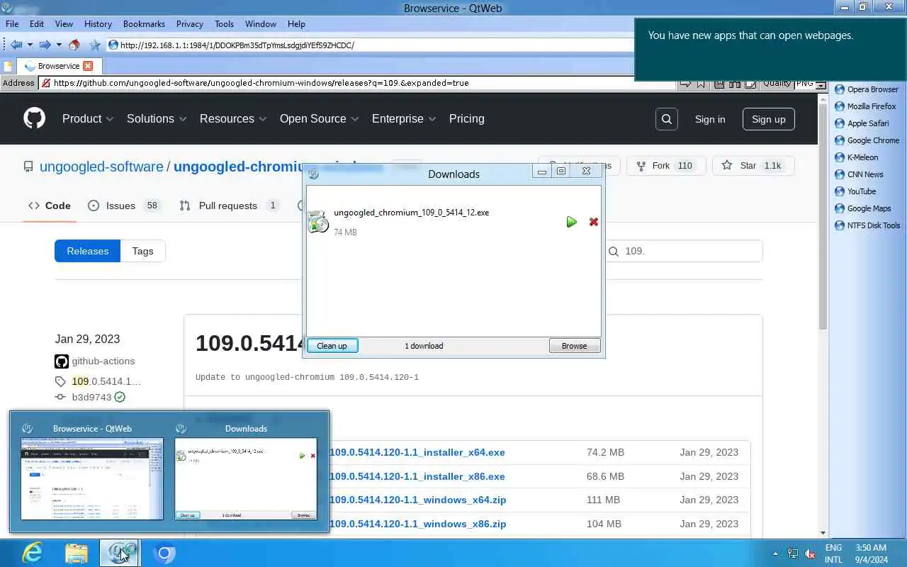Remove download with the red X icon
Viewport: 907px width, 567px height.
[594, 222]
